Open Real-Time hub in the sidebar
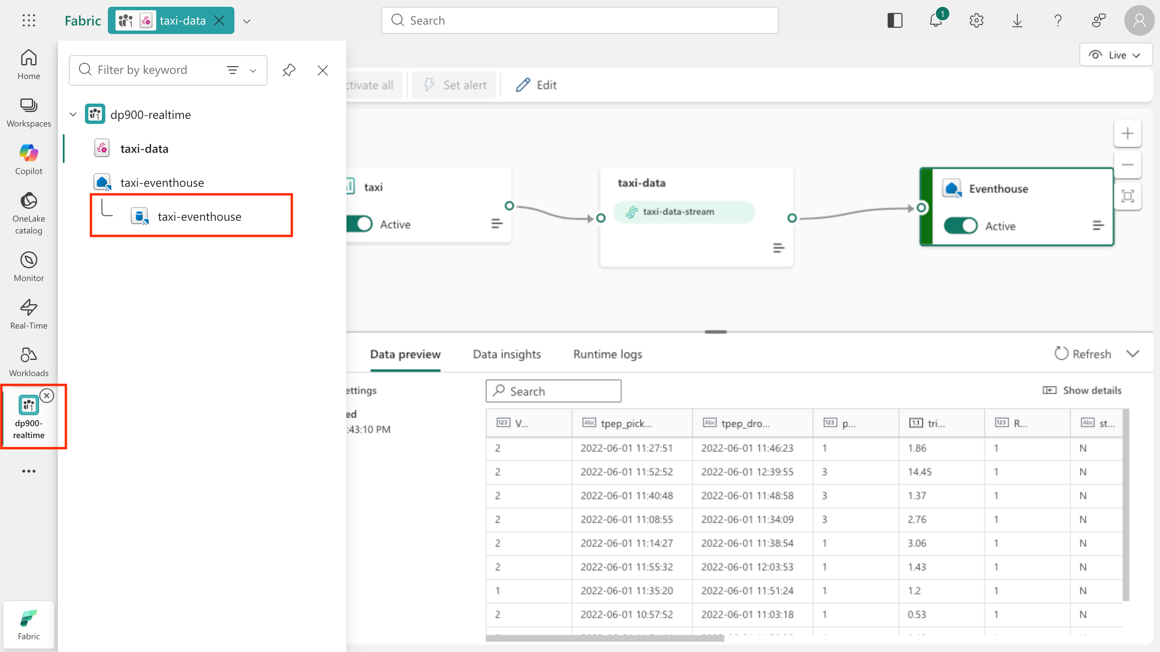This screenshot has width=1160, height=652. click(x=29, y=314)
